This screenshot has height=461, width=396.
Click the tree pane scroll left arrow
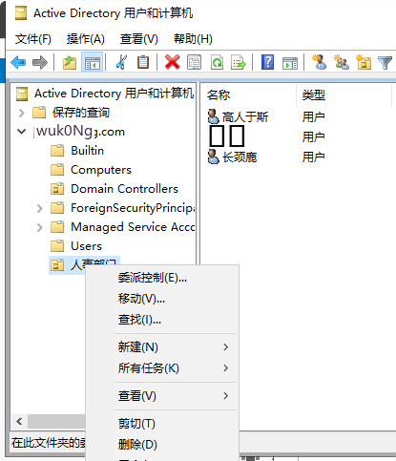tap(19, 422)
